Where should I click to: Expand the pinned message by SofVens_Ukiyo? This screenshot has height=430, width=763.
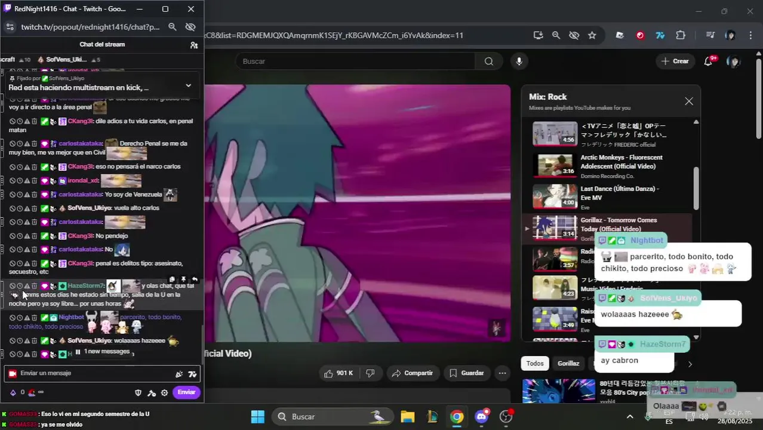point(188,85)
